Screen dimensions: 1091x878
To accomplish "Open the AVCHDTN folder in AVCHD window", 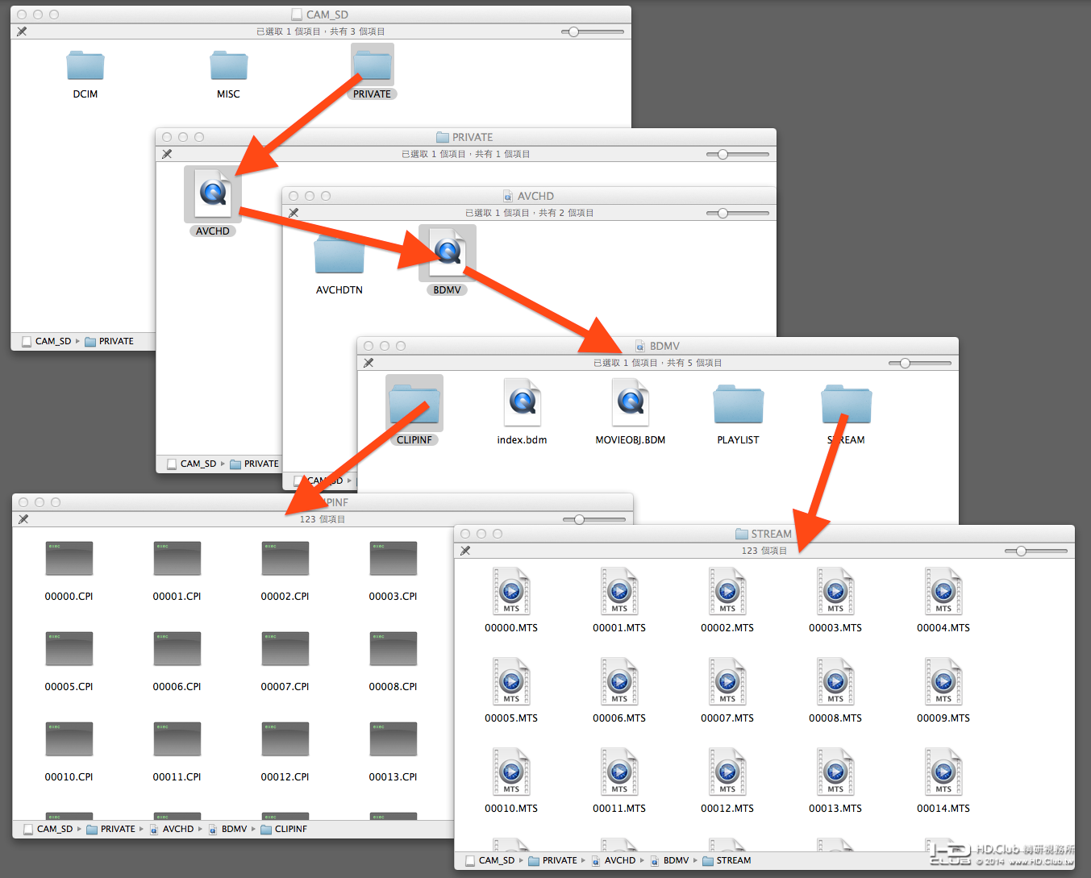I will 339,255.
